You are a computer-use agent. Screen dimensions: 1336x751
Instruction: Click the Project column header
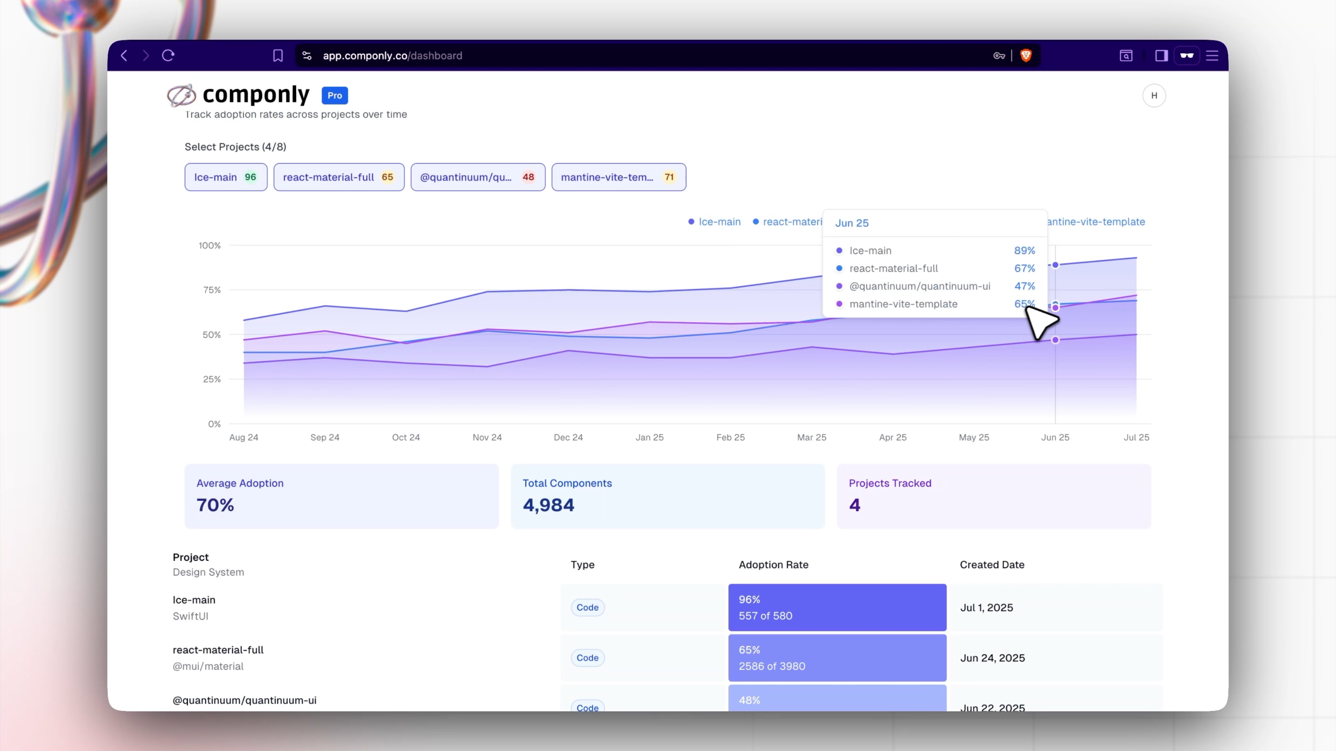pos(191,557)
